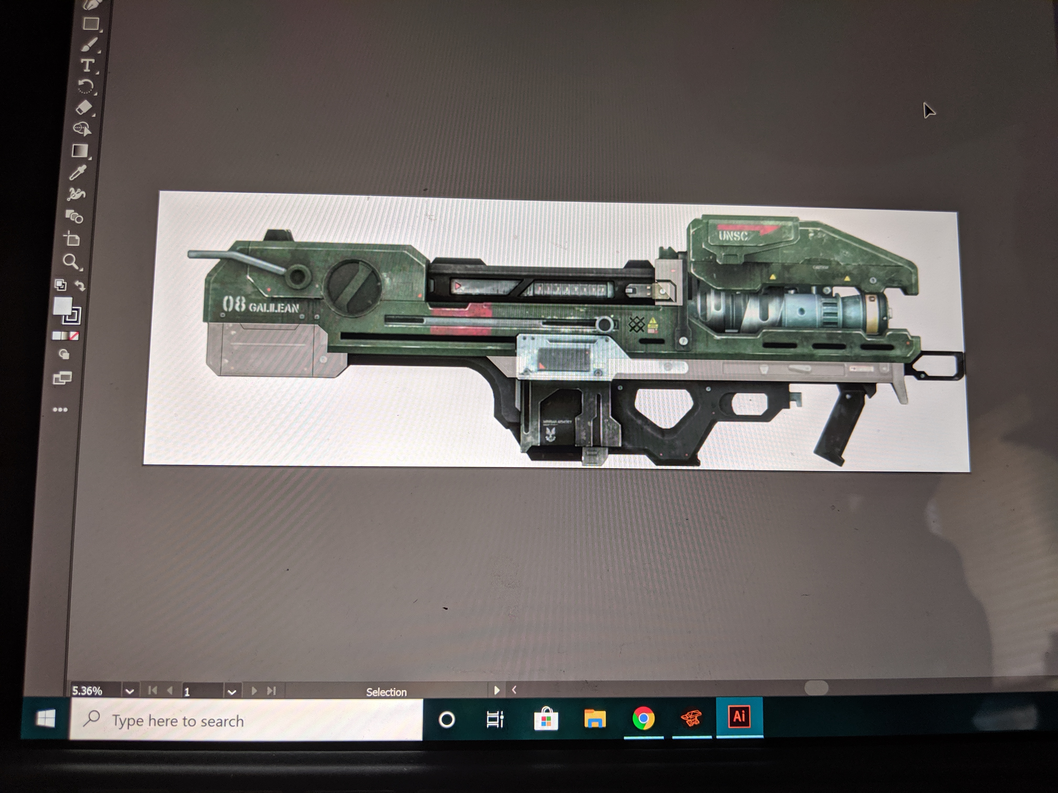Viewport: 1058px width, 793px height.
Task: Switch to Adobe Illustrator taskbar icon
Action: click(x=739, y=717)
